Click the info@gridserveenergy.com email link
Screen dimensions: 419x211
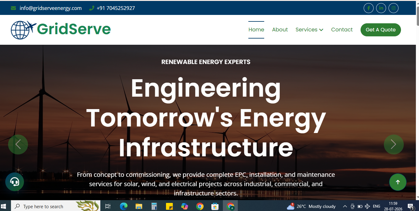(x=51, y=8)
